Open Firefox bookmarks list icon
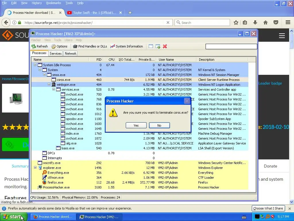 click(245, 22)
